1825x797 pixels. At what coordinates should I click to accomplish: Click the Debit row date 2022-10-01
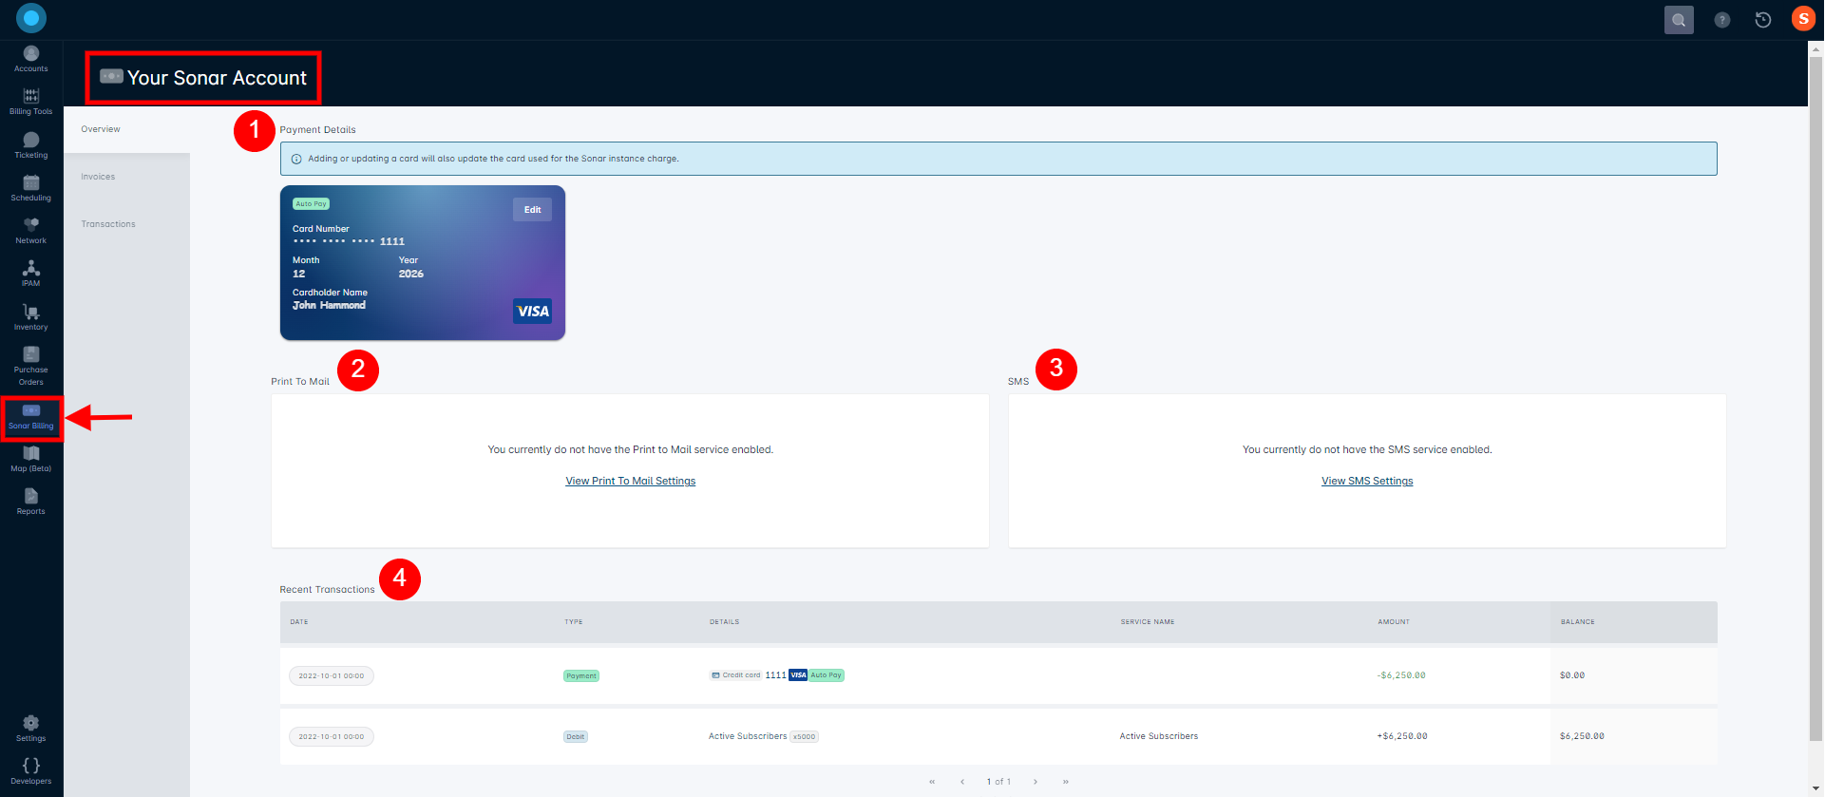click(x=332, y=737)
